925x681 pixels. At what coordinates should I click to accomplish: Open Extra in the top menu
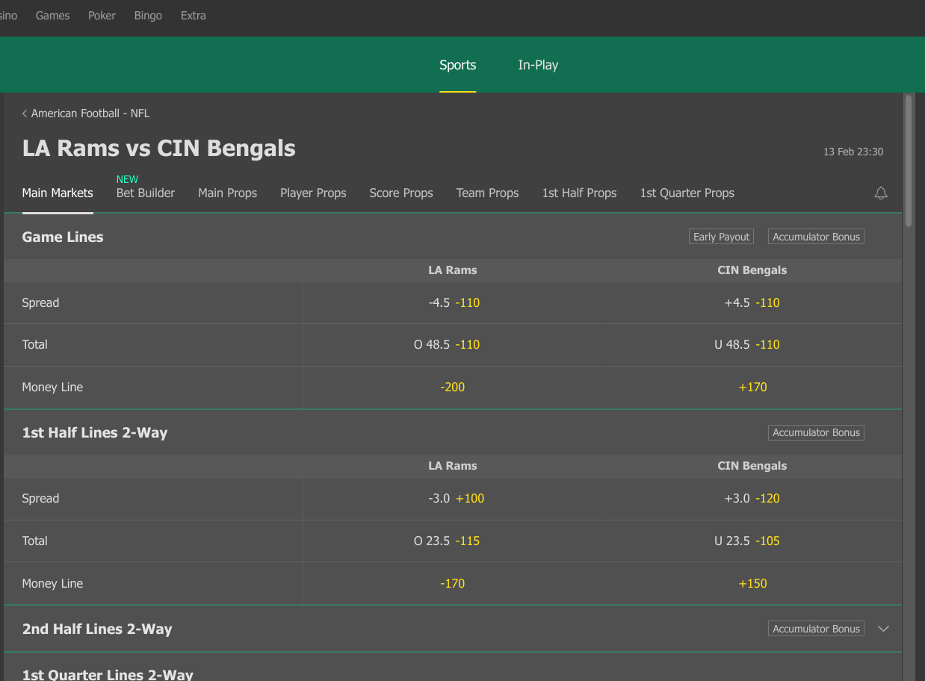pyautogui.click(x=193, y=16)
